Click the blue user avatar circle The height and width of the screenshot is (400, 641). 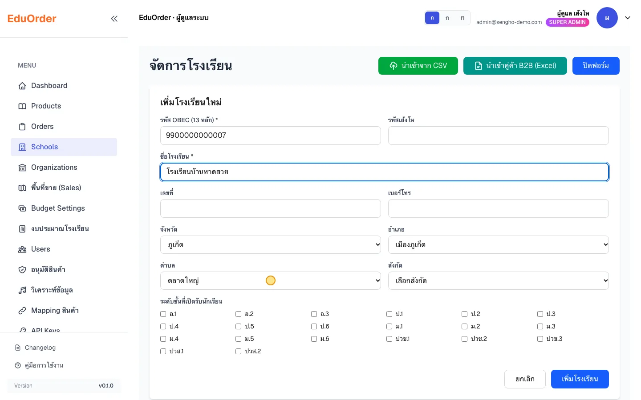pyautogui.click(x=607, y=18)
